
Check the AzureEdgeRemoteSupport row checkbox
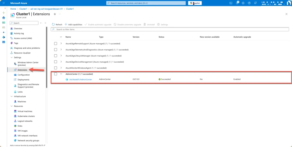(x=56, y=44)
